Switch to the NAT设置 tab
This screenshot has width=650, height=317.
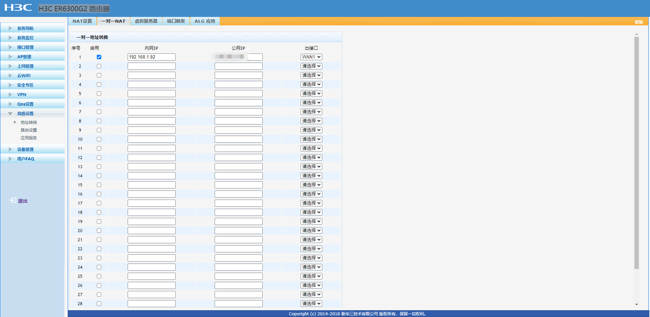[x=82, y=21]
